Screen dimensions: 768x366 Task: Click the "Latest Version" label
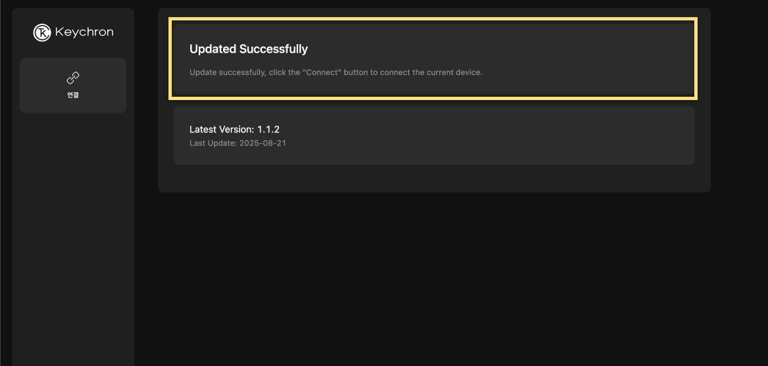(x=222, y=130)
